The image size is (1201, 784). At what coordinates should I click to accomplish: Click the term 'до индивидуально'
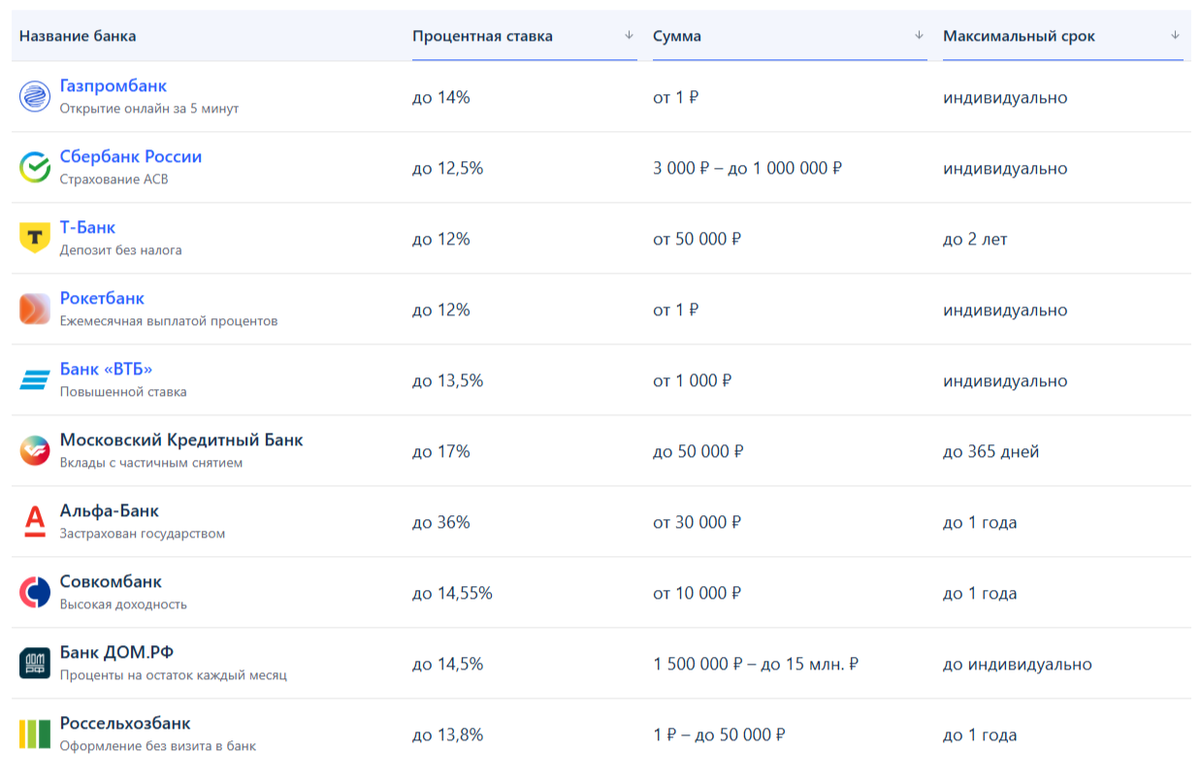coord(1018,664)
